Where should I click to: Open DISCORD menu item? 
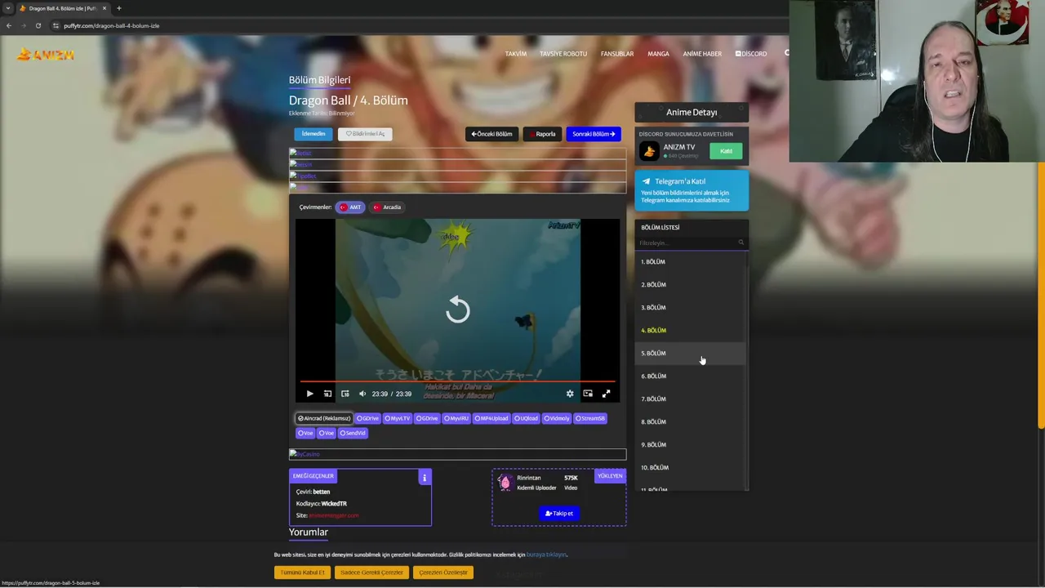[751, 54]
